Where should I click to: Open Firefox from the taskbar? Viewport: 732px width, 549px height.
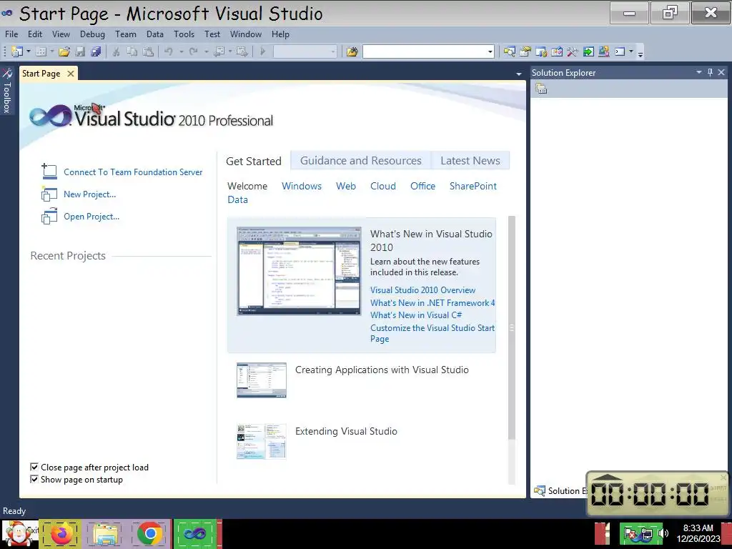click(61, 533)
